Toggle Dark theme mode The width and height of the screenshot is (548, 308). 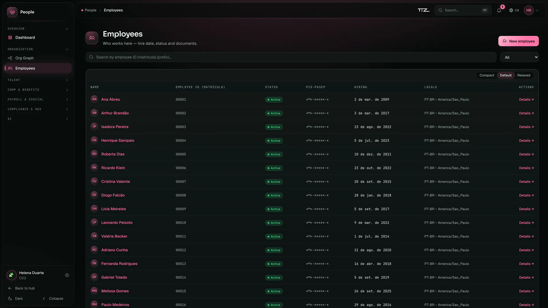[x=16, y=299]
